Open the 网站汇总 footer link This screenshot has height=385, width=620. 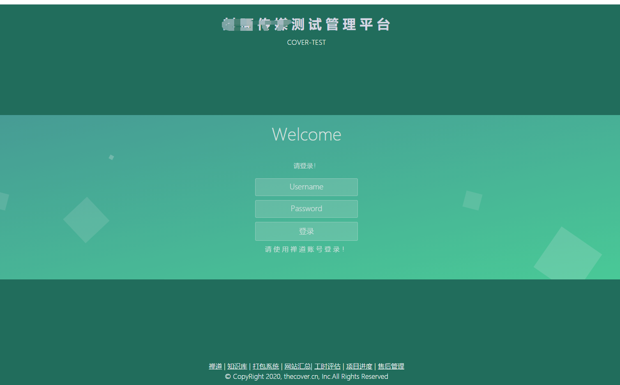(x=297, y=366)
